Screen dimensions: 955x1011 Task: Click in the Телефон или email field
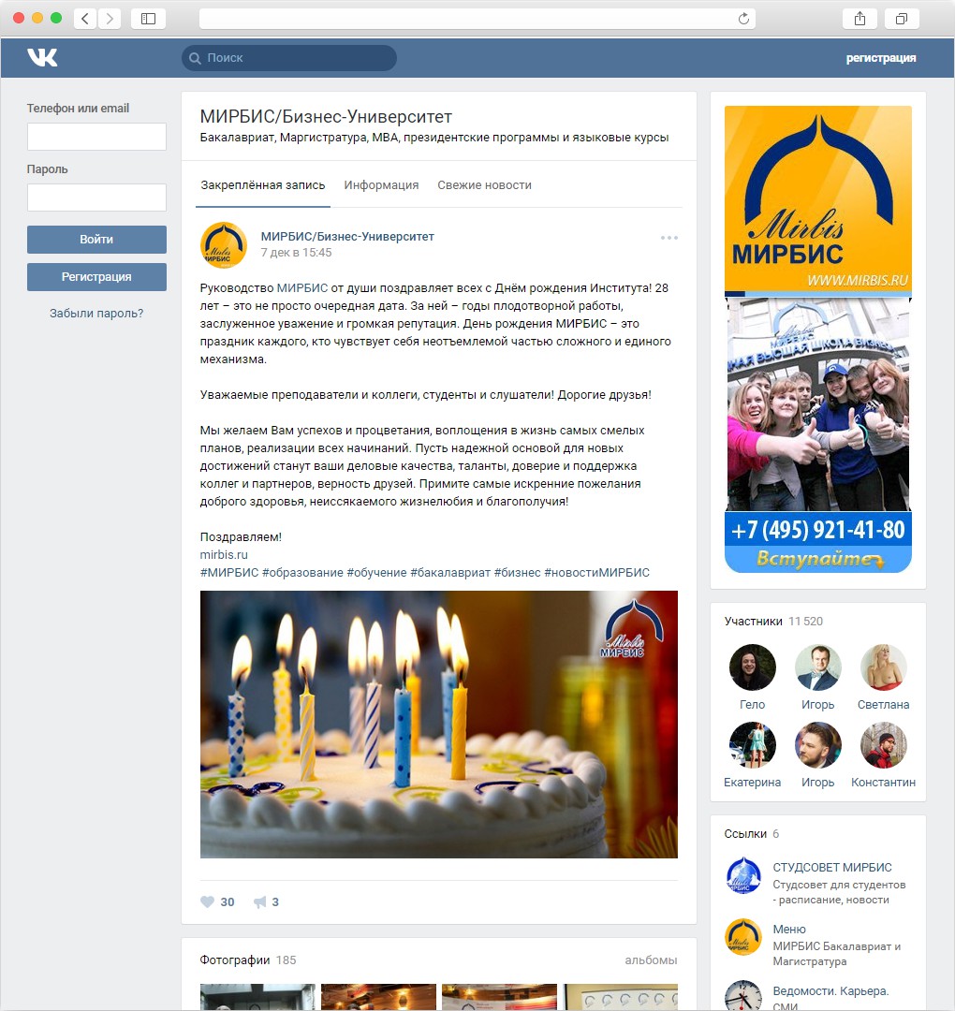pyautogui.click(x=96, y=137)
